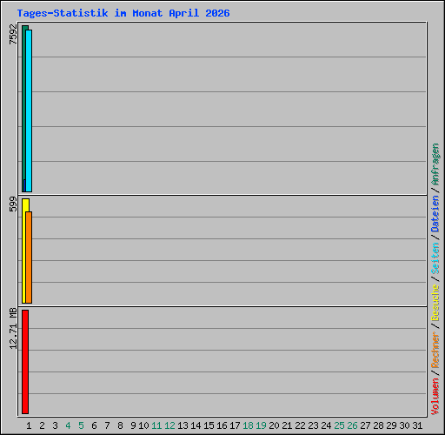
Task: Click the 'Dateien' legend label
Action: click(x=435, y=214)
